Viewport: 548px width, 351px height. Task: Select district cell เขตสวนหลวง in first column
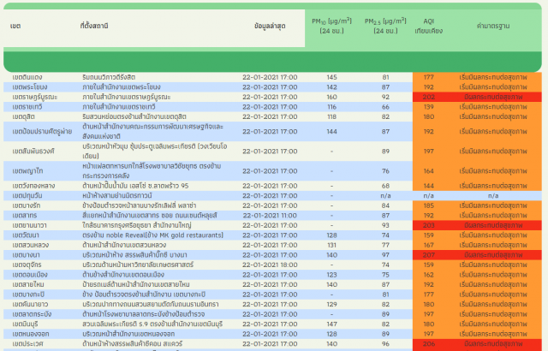[x=31, y=245]
